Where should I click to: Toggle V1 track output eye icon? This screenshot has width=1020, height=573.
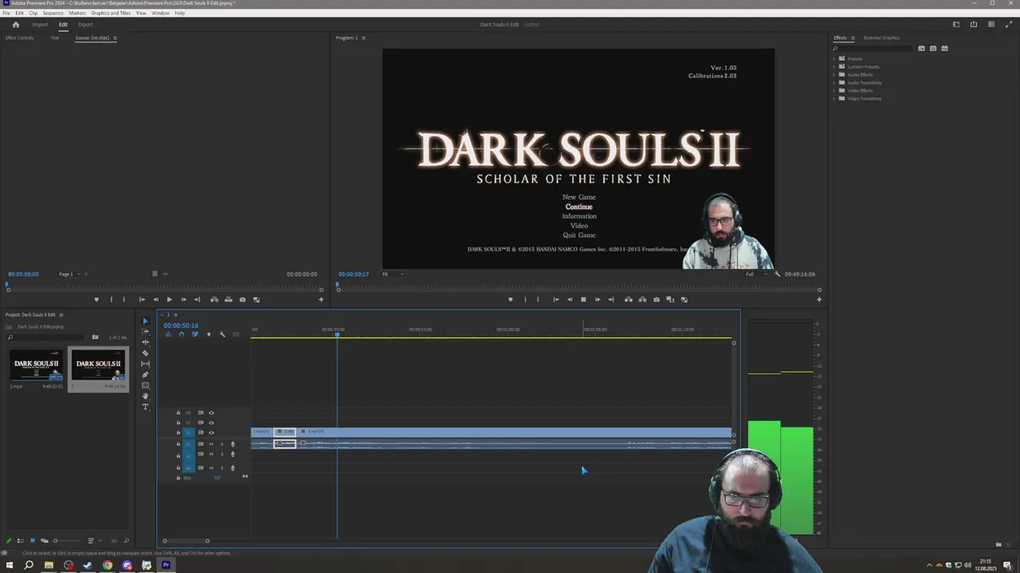point(211,432)
